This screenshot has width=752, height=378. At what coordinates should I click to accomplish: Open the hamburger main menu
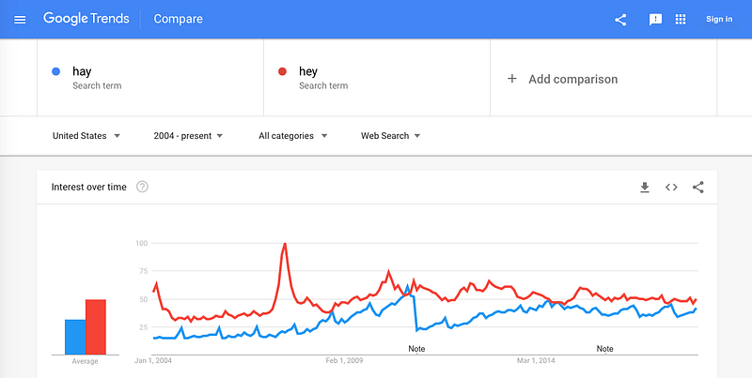point(20,19)
